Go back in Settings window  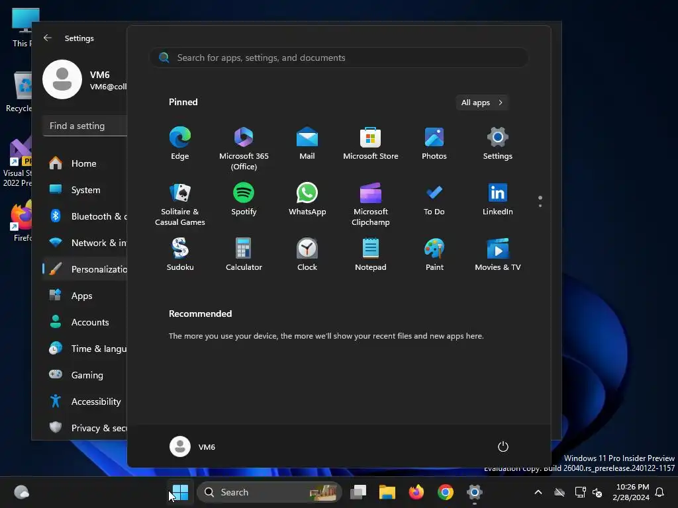tap(48, 38)
